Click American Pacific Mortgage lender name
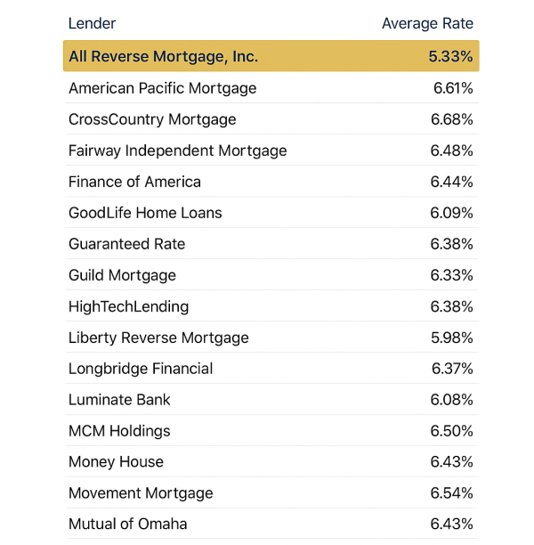The height and width of the screenshot is (545, 534). (162, 88)
